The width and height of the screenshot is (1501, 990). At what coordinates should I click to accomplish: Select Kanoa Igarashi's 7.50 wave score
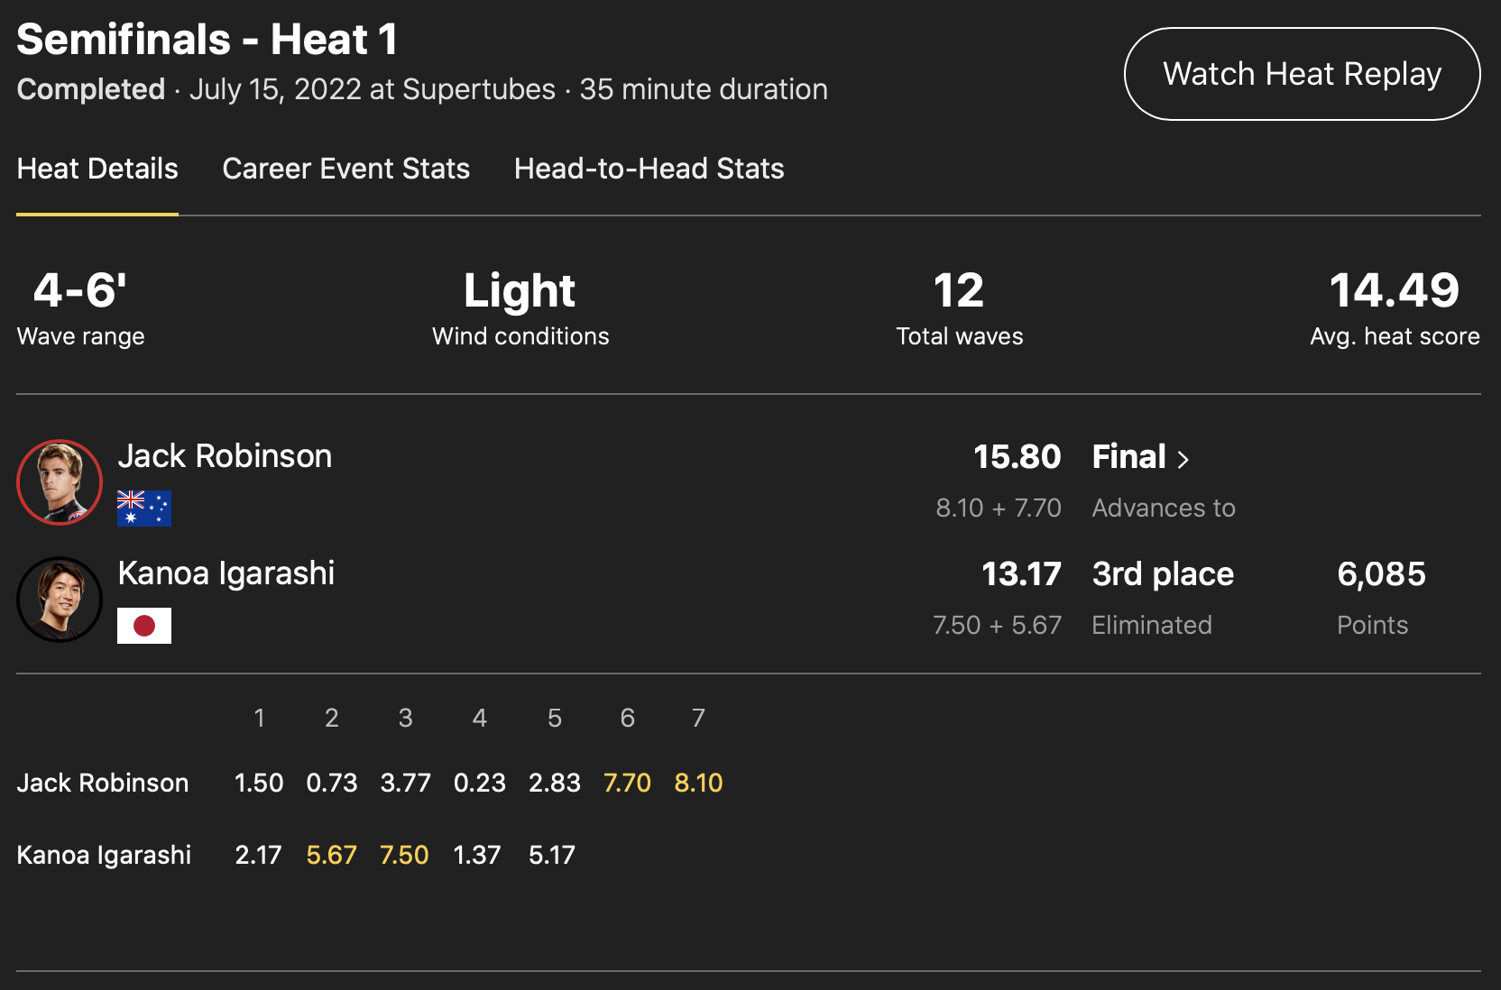coord(404,855)
